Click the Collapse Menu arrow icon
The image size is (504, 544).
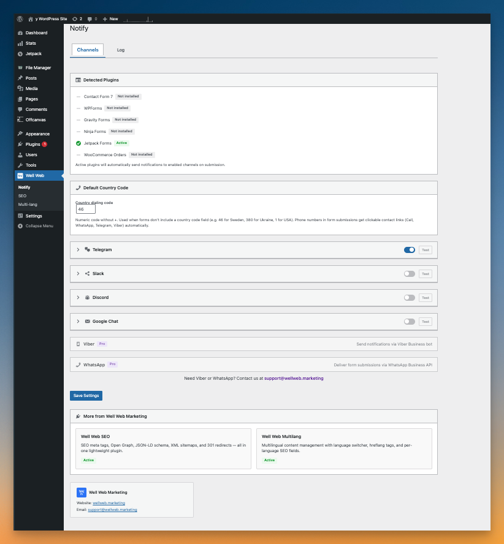click(20, 226)
